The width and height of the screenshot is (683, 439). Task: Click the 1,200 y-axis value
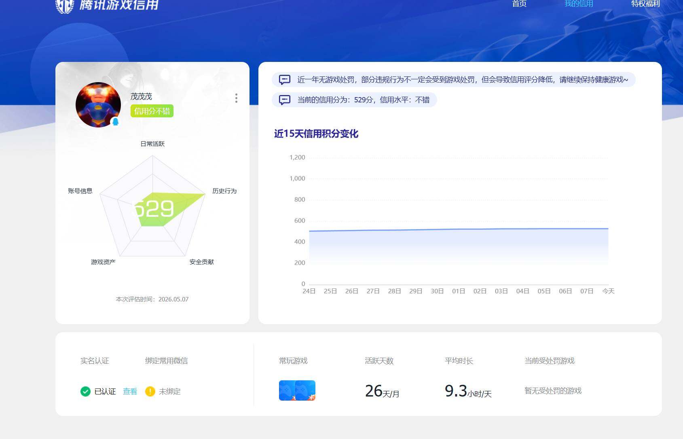click(x=297, y=157)
